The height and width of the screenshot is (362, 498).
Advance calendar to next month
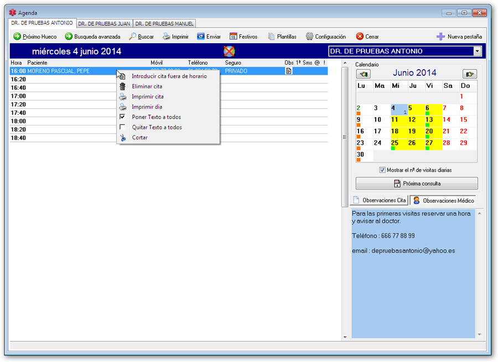coord(470,74)
